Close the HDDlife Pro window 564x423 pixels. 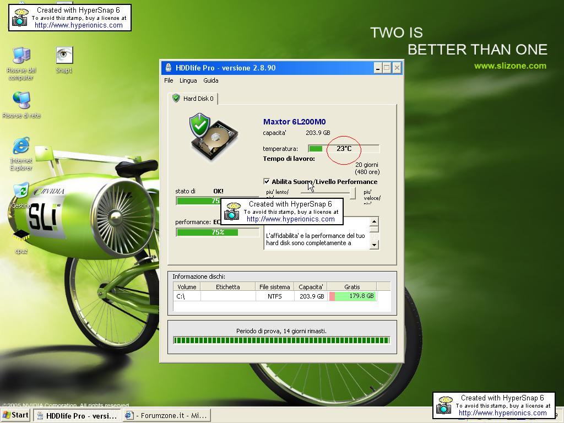click(x=397, y=68)
